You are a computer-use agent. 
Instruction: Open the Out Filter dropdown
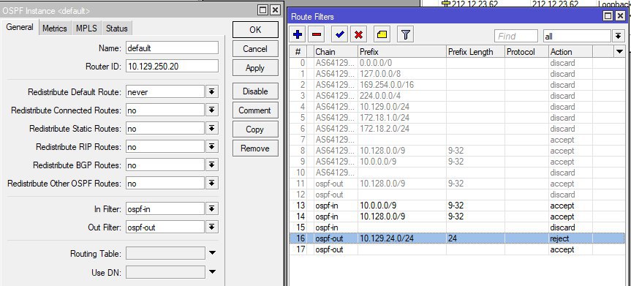211,227
